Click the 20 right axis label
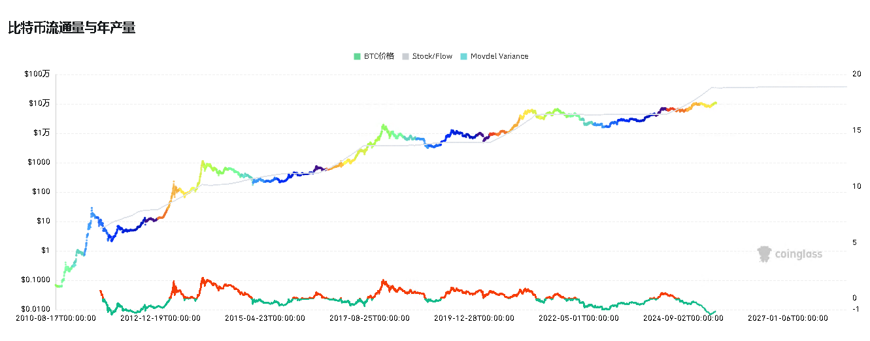The width and height of the screenshot is (870, 341). (x=857, y=74)
